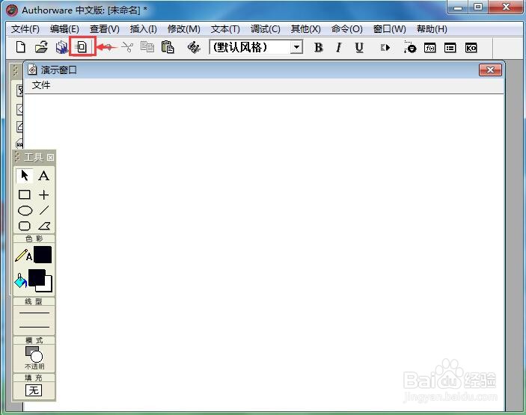The width and height of the screenshot is (526, 415).
Task: Open the 修改(M) menu
Action: point(184,29)
